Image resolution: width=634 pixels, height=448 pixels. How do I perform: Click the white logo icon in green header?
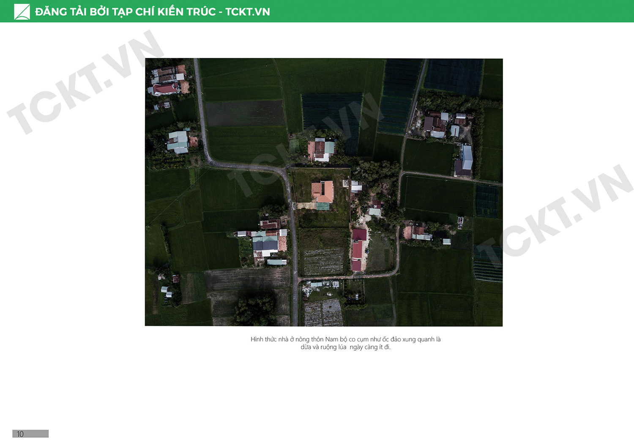click(22, 11)
